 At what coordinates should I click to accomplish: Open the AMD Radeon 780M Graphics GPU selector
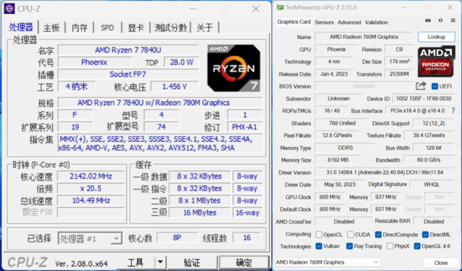tap(327, 262)
